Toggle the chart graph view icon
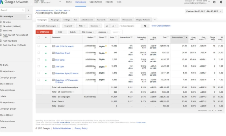The image size is (226, 136). click(107, 26)
